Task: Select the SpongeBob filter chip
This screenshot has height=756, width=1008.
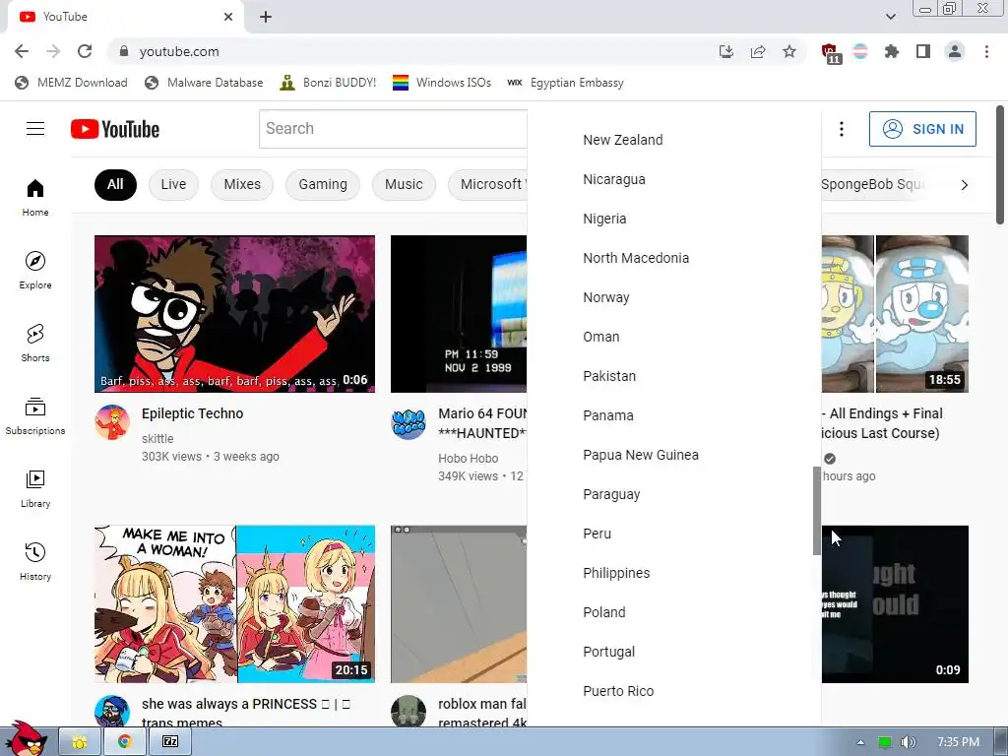Action: point(874,184)
